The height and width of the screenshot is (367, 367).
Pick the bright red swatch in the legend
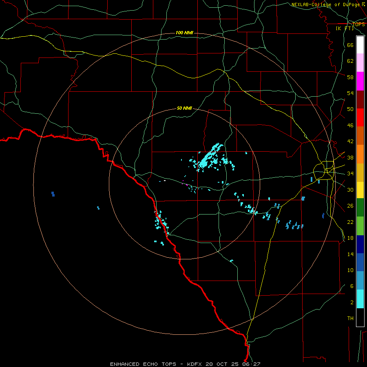coord(360,117)
